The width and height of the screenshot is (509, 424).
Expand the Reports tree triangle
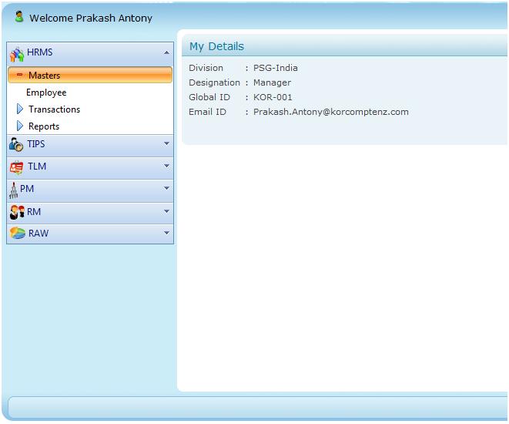20,126
